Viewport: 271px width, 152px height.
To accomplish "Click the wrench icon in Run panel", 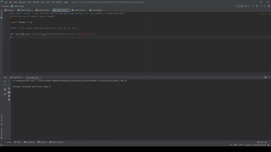I will tap(5, 94).
